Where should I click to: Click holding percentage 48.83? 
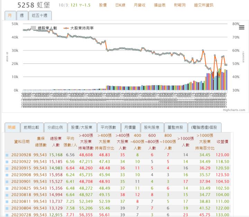[x=104, y=155]
